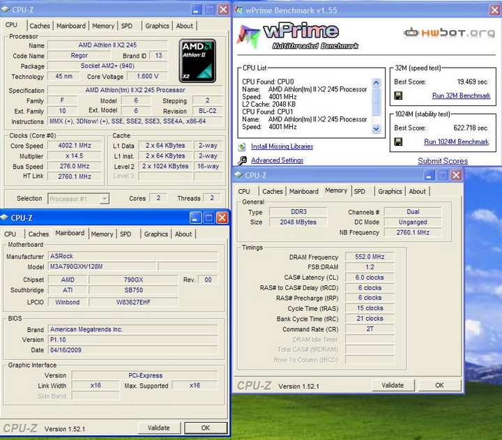Click the BIOS Date 04/16/2009 field

133,350
